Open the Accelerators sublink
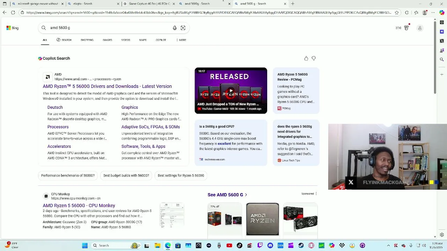 point(59,146)
